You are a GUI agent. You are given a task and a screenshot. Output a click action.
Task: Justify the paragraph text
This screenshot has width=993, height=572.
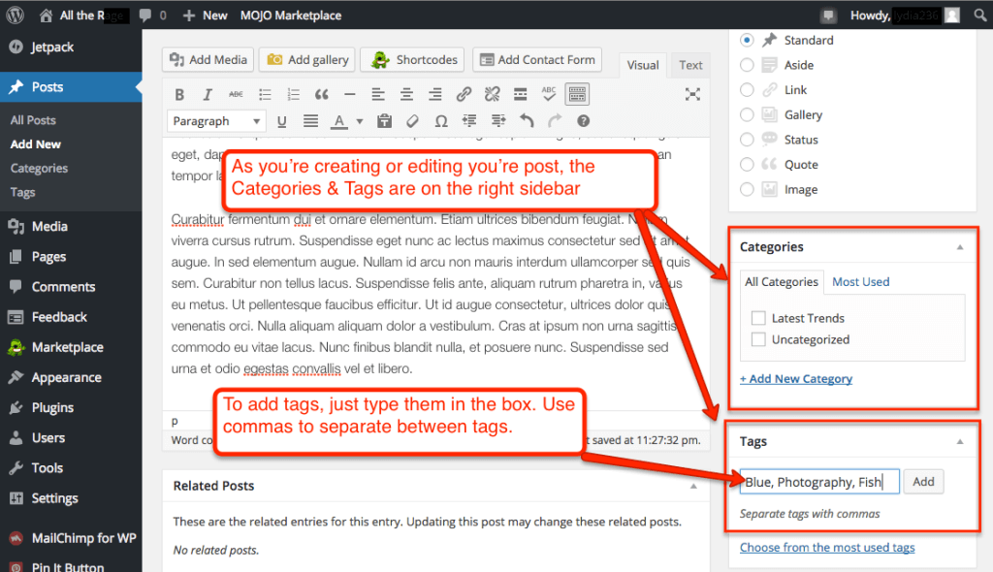310,121
